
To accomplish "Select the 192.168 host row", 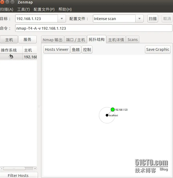I will [18, 57].
